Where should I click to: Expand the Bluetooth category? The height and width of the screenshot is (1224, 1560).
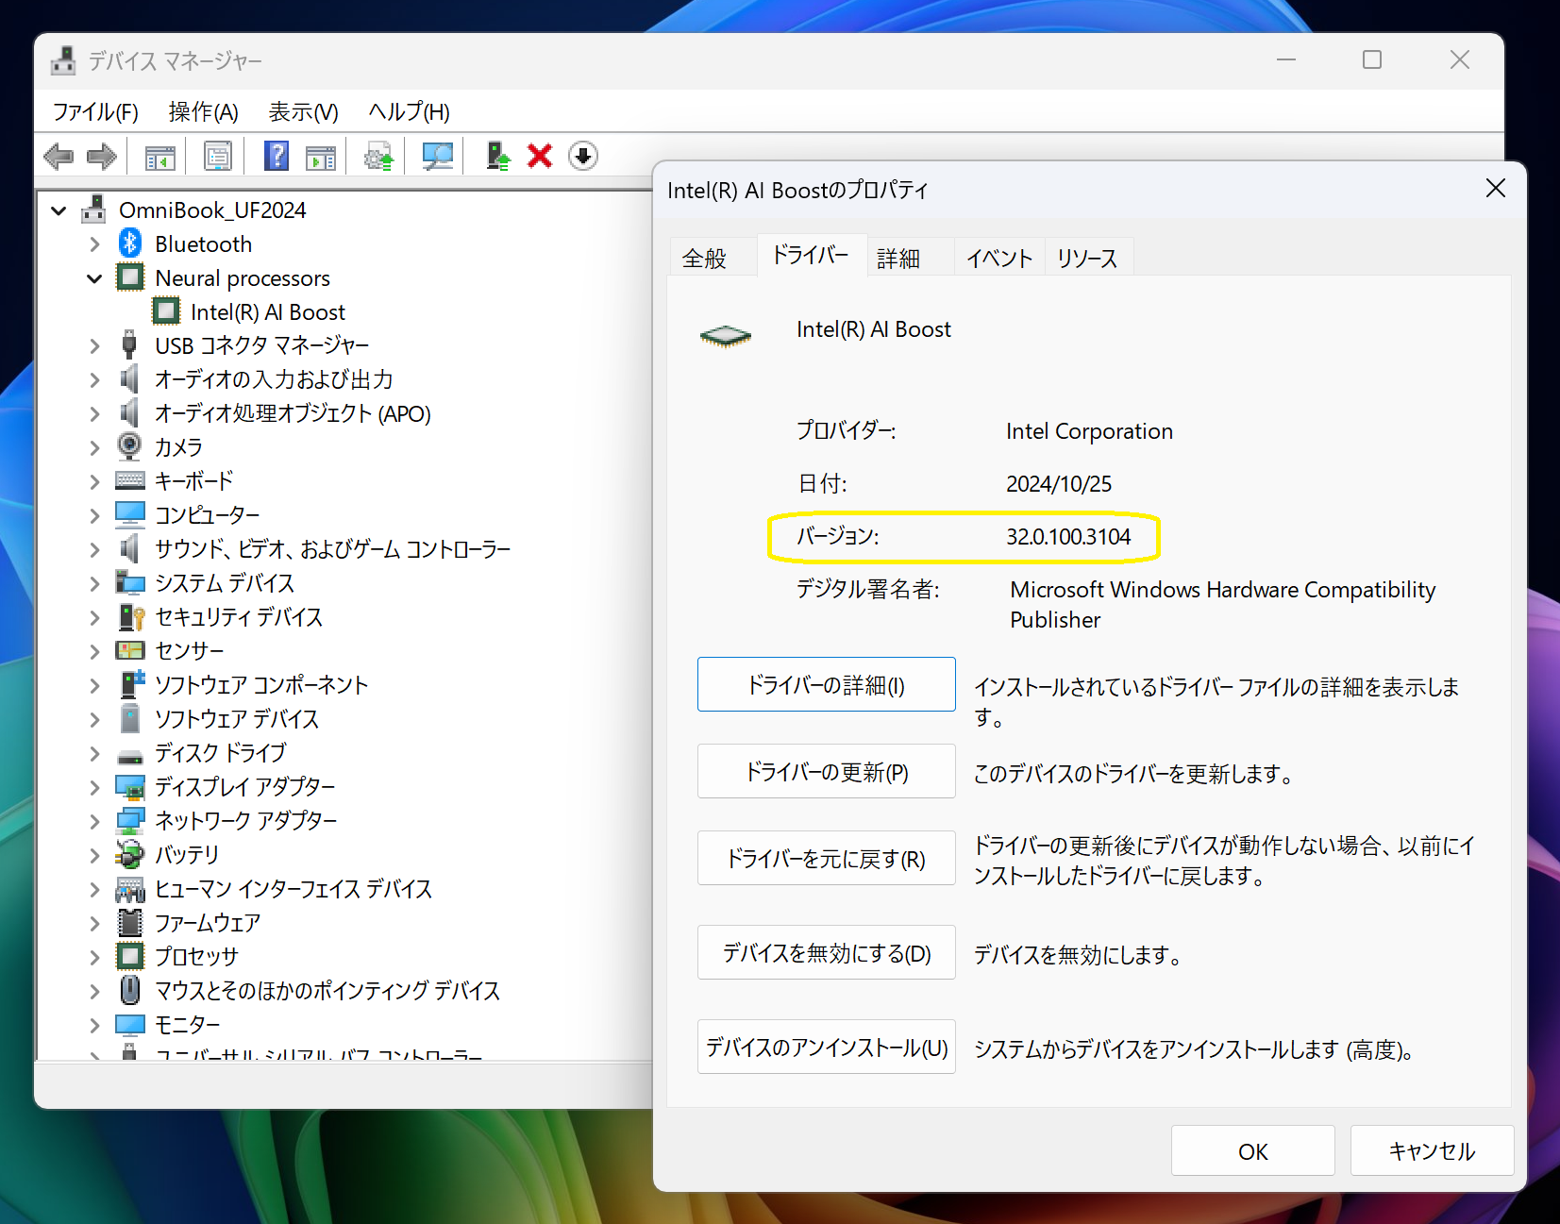94,244
